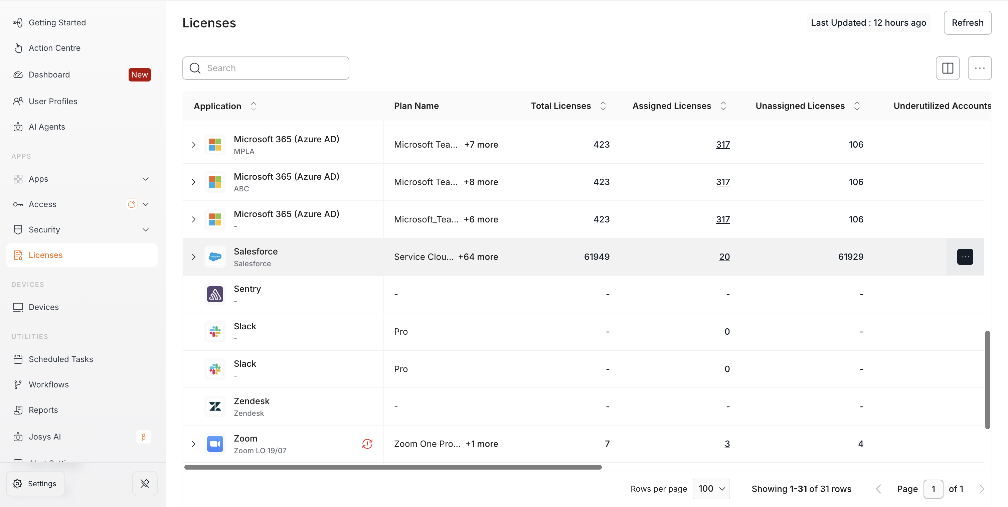Viewport: 1008px width, 507px height.
Task: Expand the Zoom LO 19/07 row
Action: [x=193, y=444]
